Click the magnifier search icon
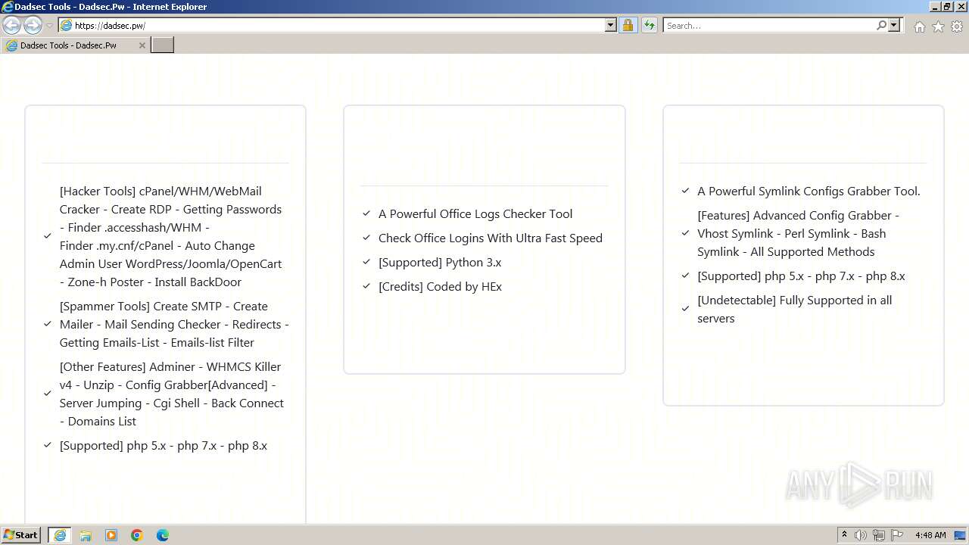Screen dimensions: 969x545 coord(881,25)
